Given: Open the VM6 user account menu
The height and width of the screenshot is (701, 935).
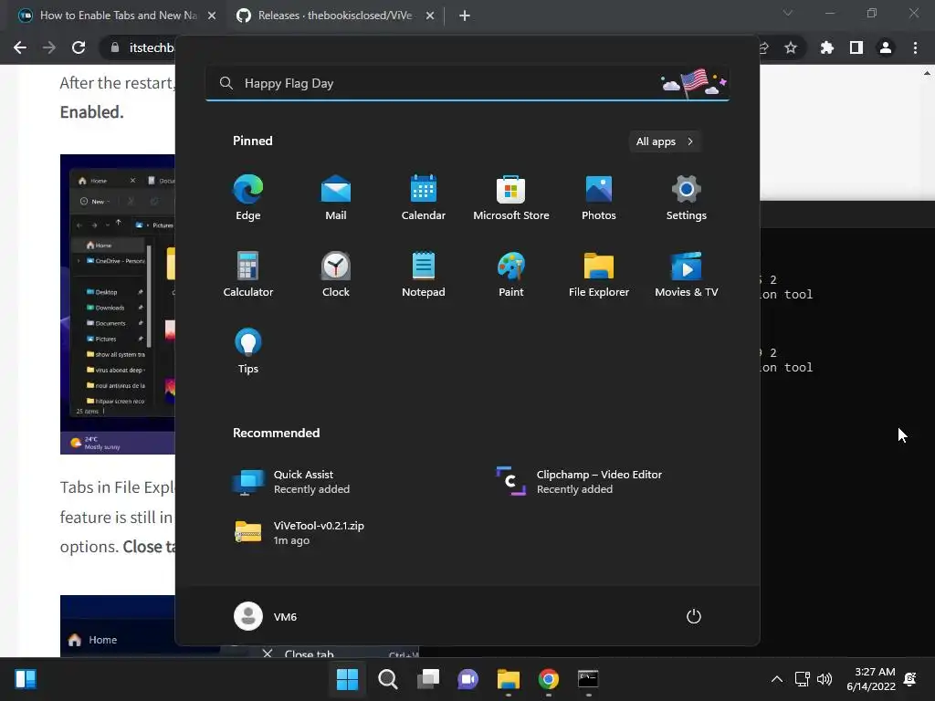Looking at the screenshot, I should 266,616.
